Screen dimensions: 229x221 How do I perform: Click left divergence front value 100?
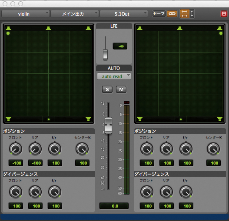point(16,206)
